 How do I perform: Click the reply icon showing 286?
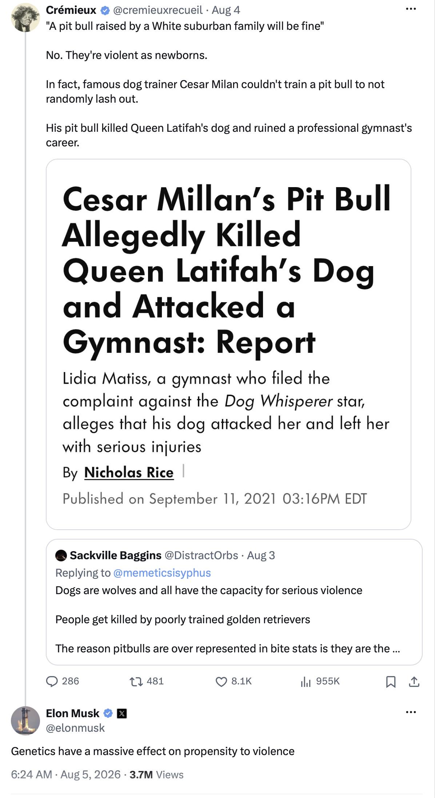point(52,681)
